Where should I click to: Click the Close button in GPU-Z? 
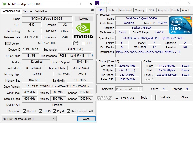pos(86,119)
